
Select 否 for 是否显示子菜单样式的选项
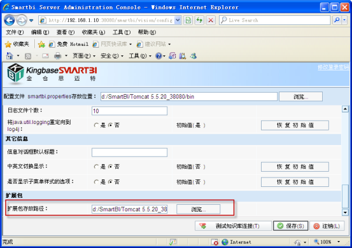coord(110,182)
